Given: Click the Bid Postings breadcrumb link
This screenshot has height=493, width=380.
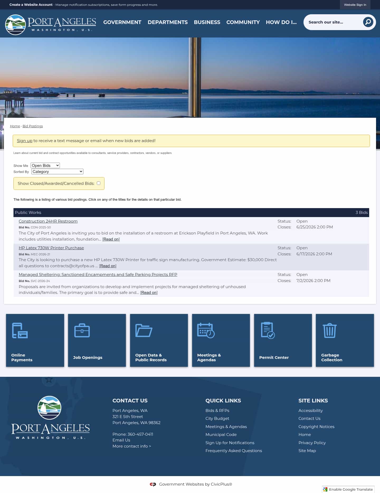Looking at the screenshot, I should 33,126.
